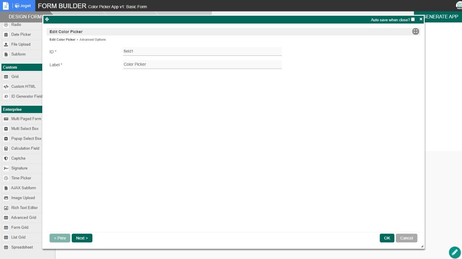Toggle fullscreen for the property dialog
Viewport: 462px width, 259px height.
(415, 32)
